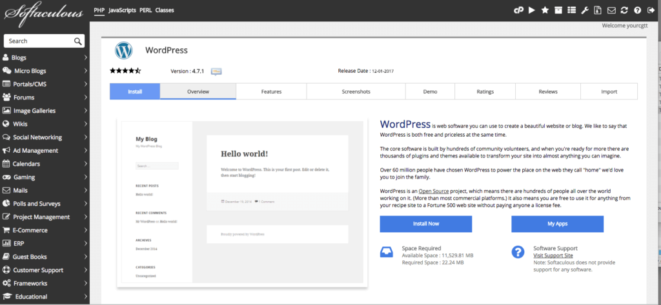The image size is (661, 305).
Task: Follow the Visit Support Site link
Action: pos(553,256)
